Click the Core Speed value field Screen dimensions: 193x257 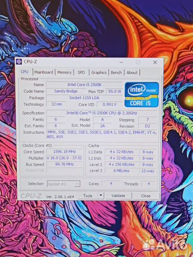pyautogui.click(x=65, y=152)
